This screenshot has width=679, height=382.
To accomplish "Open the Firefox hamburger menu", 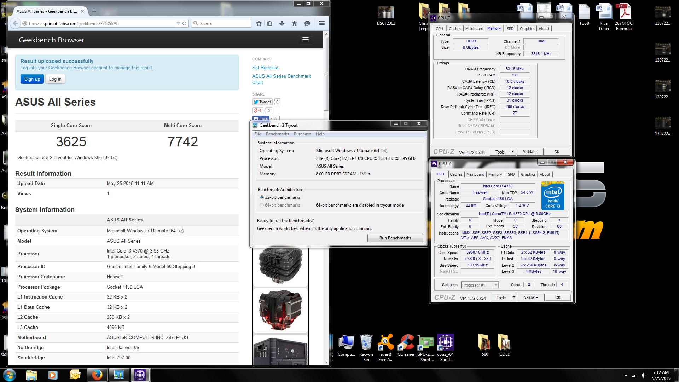I will pos(322,23).
